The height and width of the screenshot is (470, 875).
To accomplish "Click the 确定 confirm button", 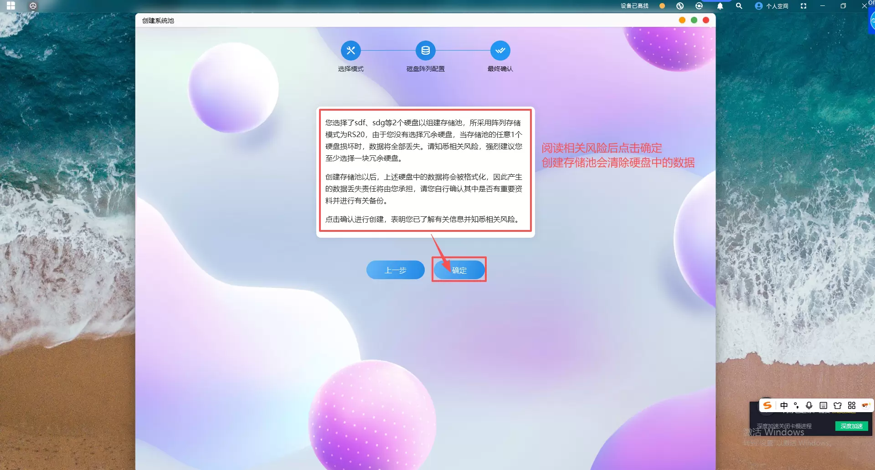I will [459, 270].
